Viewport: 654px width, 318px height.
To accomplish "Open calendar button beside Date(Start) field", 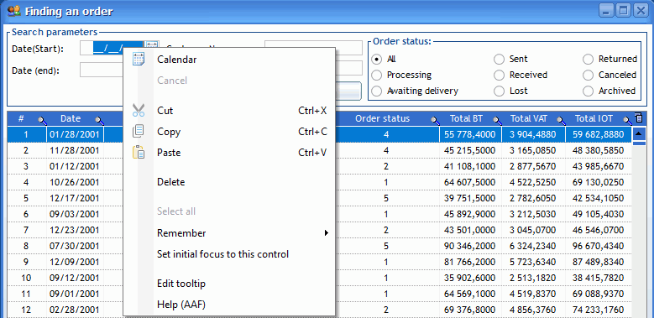I will (151, 45).
